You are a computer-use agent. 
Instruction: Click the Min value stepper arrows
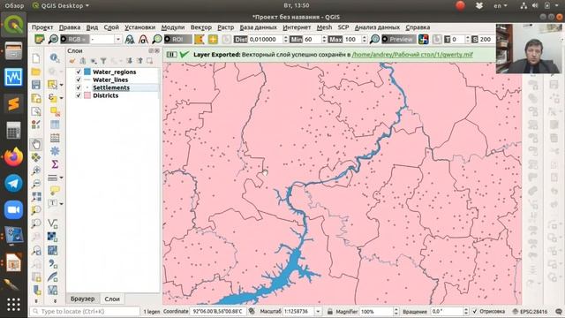tap(324, 39)
